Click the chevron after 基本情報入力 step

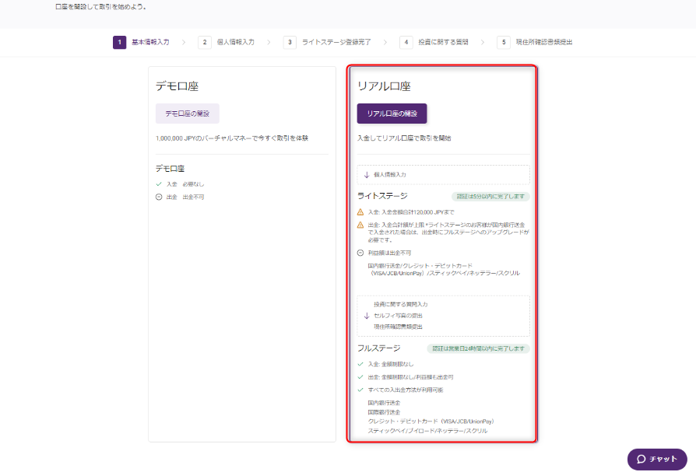click(x=184, y=42)
